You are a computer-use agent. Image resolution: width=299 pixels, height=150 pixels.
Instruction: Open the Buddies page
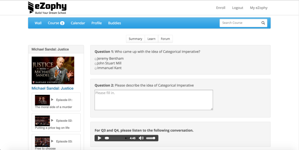point(114,23)
